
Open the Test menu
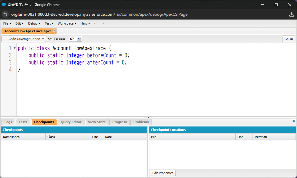49,23
